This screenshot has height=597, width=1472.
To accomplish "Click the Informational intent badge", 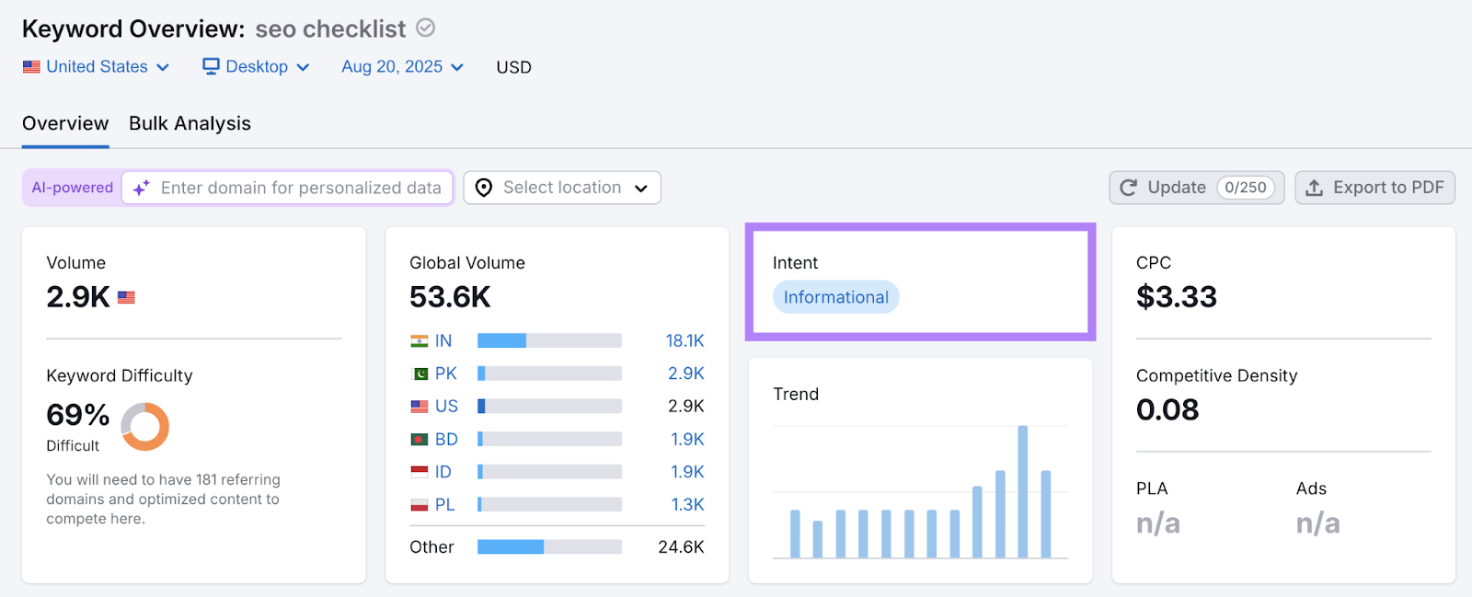I will (835, 297).
